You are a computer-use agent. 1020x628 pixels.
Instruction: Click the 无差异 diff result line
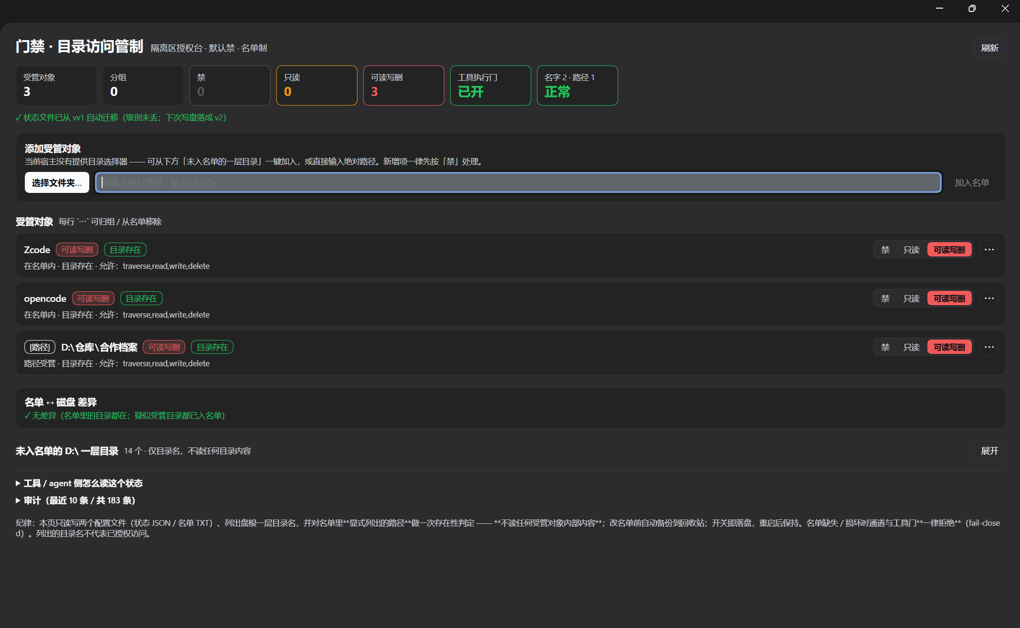pos(125,415)
